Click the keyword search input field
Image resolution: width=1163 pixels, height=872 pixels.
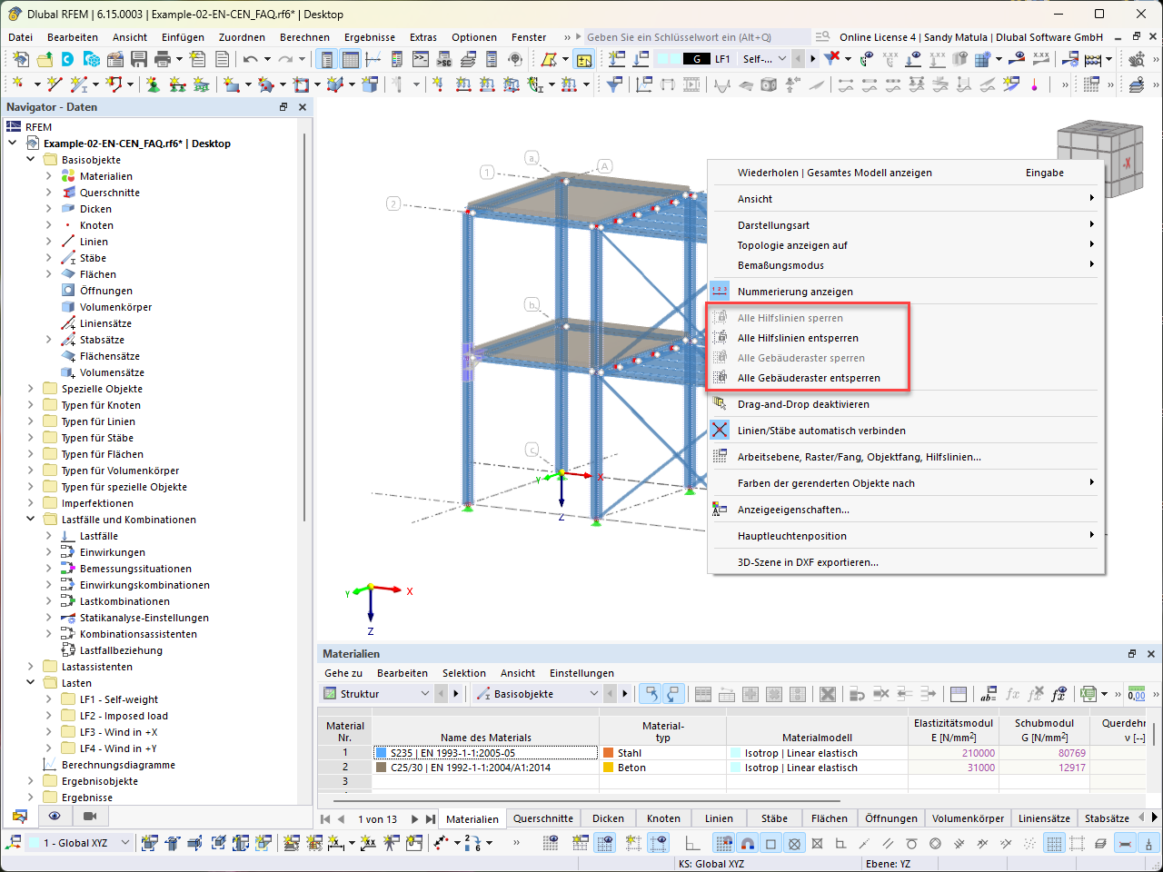pos(697,37)
